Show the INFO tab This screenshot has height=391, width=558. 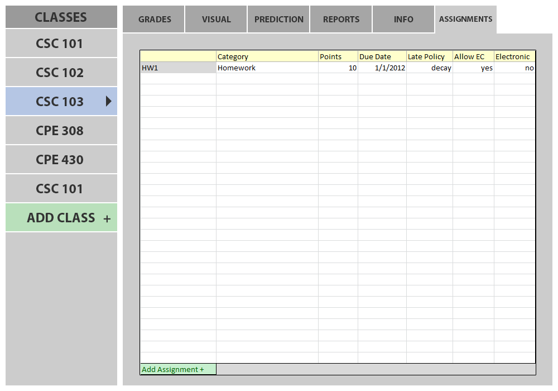[x=403, y=20]
